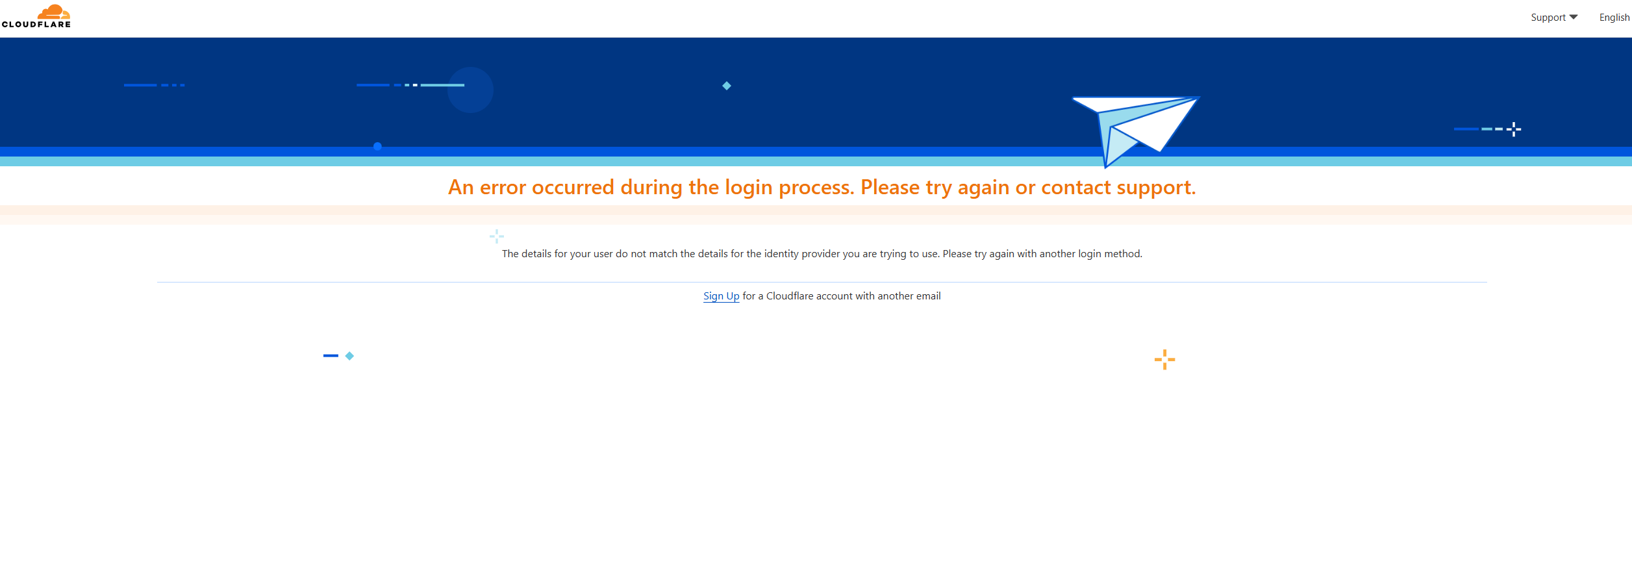Click the identity provider mismatch message
Image resolution: width=1632 pixels, height=567 pixels.
click(822, 254)
